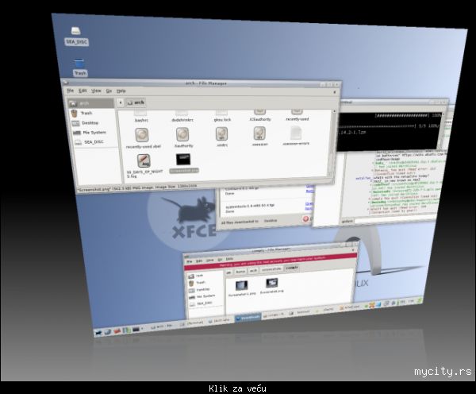Image resolution: width=476 pixels, height=394 pixels.
Task: Click the arch path bar button
Action: click(x=136, y=102)
